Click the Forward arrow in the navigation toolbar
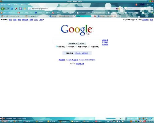 (x=6, y=9)
